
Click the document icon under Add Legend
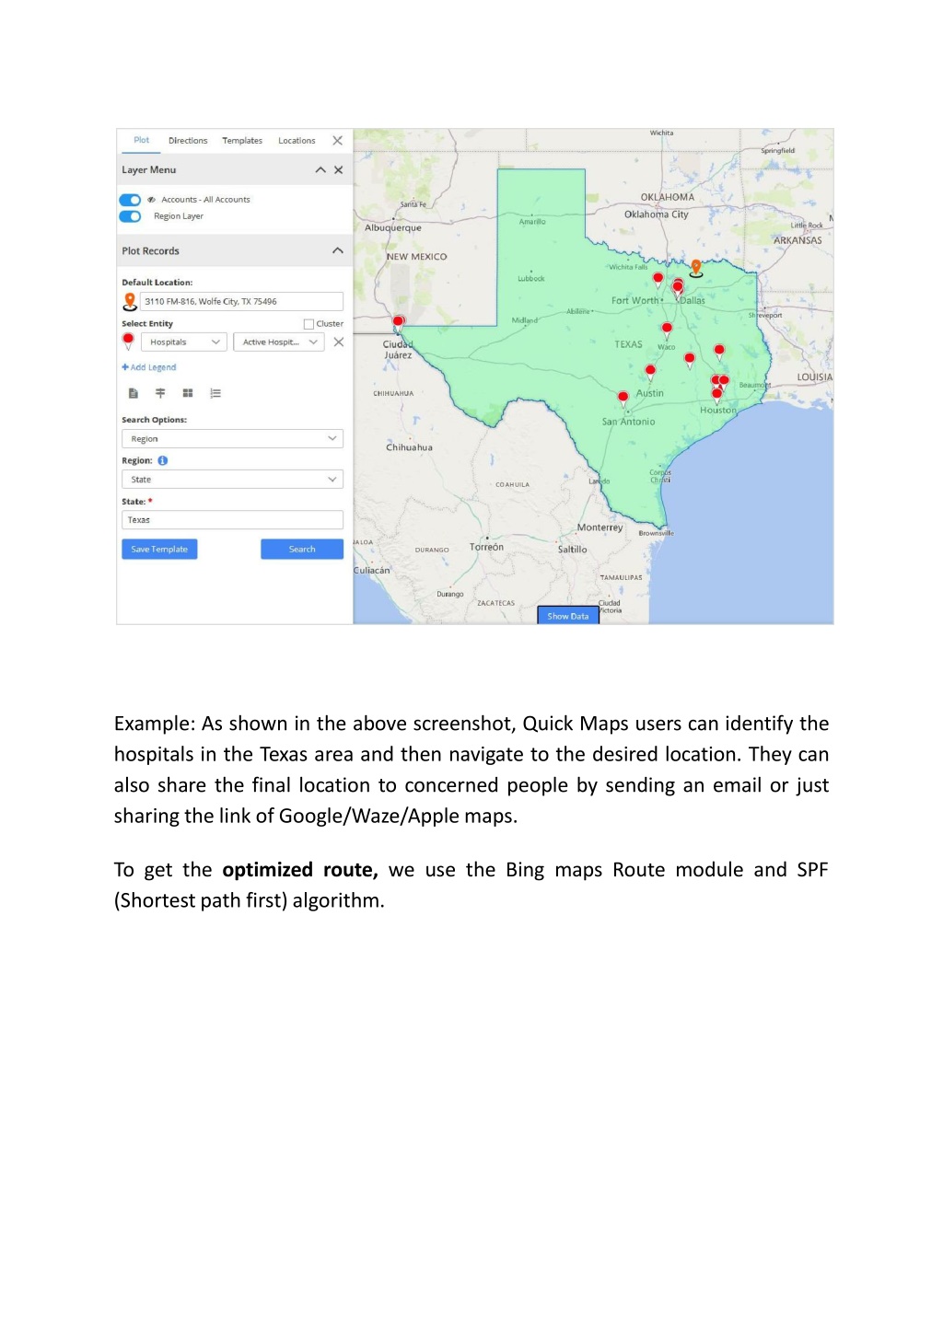point(134,393)
